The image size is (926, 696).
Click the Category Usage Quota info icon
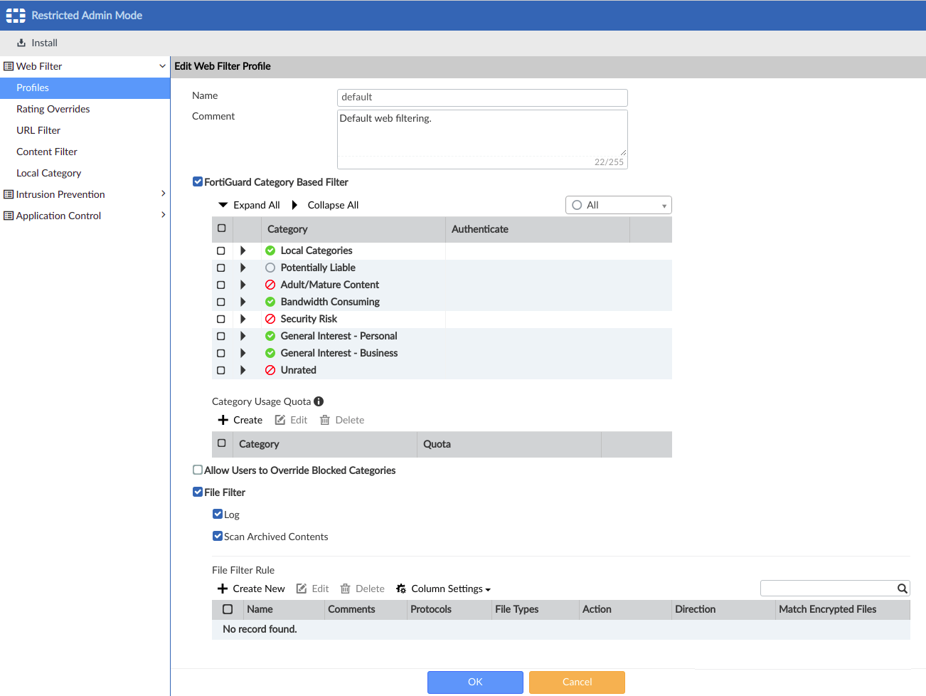pyautogui.click(x=319, y=401)
